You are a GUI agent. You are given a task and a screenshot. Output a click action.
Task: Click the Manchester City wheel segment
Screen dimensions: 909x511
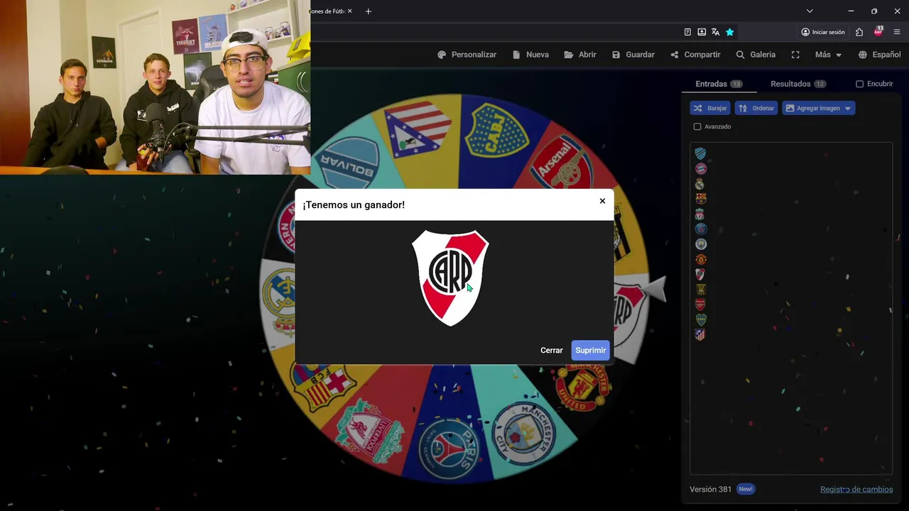pos(524,433)
